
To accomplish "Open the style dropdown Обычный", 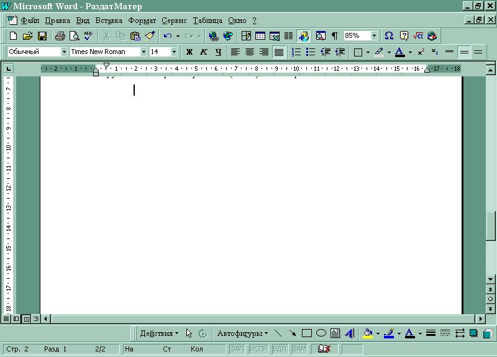I will point(64,52).
